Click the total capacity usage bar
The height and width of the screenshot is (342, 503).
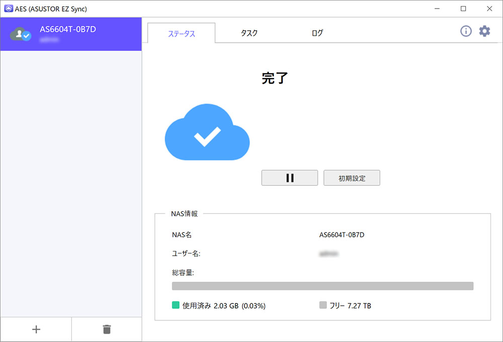coord(323,286)
